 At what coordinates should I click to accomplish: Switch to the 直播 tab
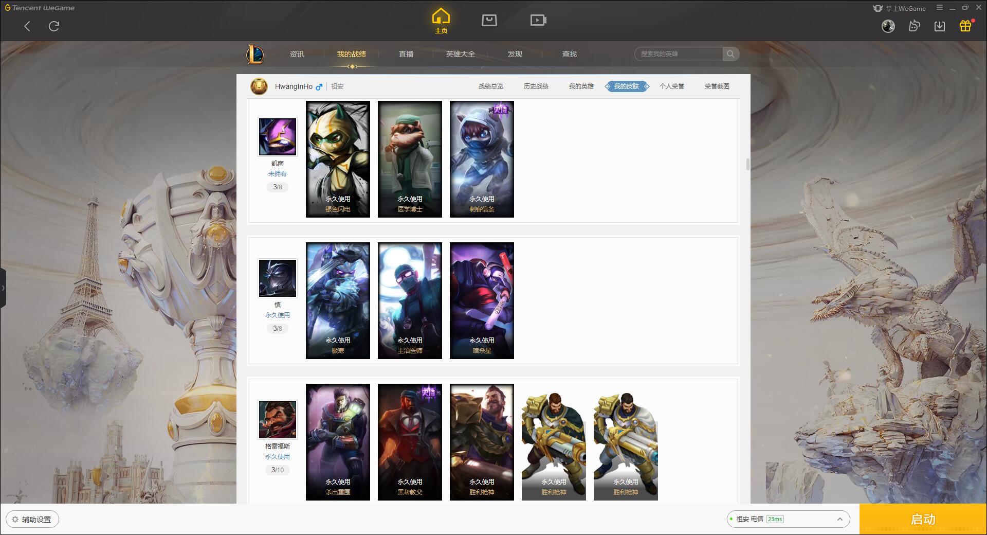coord(406,54)
